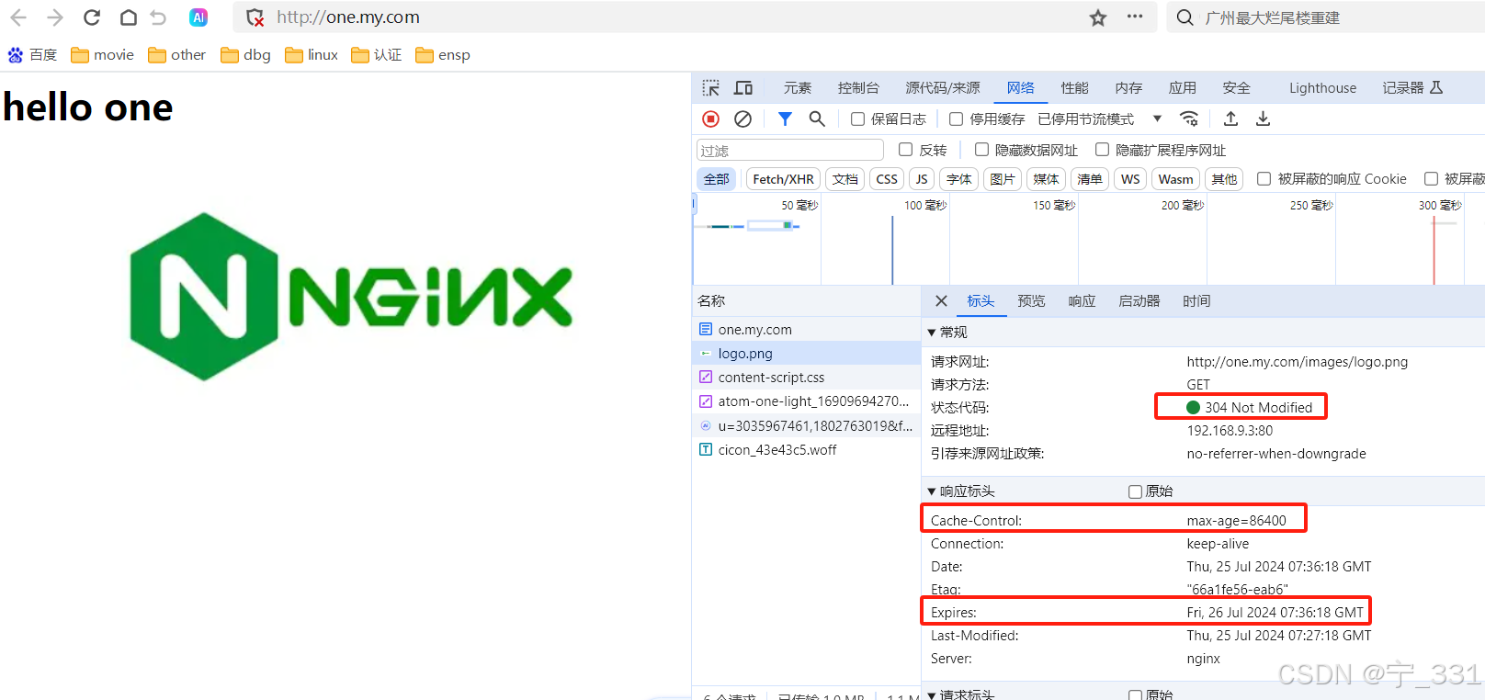Filter requests by WS
The image size is (1485, 700).
[1130, 179]
